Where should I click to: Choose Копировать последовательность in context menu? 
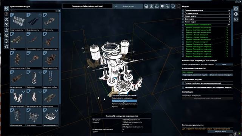pyautogui.click(x=124, y=104)
